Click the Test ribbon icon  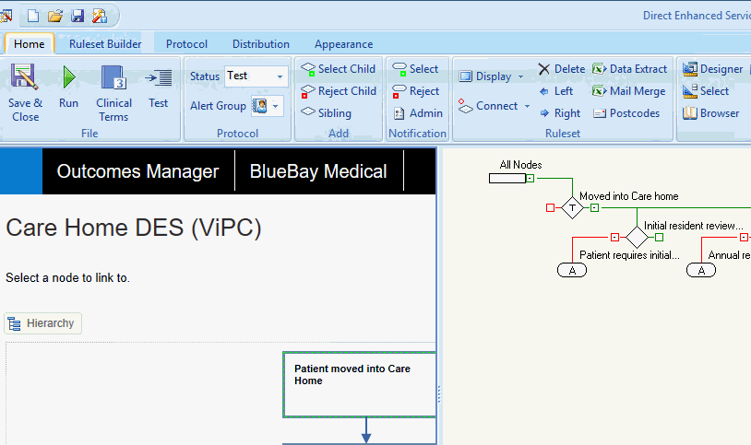[x=159, y=78]
